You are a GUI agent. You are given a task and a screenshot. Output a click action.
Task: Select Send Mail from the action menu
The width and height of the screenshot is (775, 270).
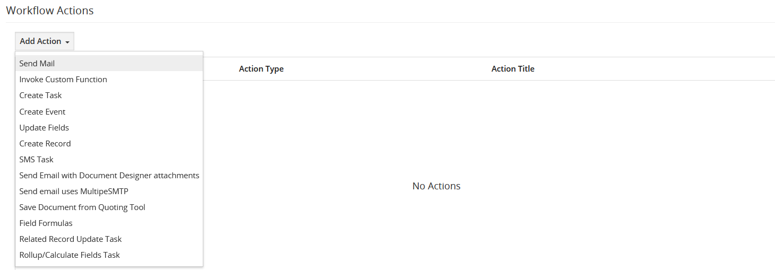coord(109,63)
